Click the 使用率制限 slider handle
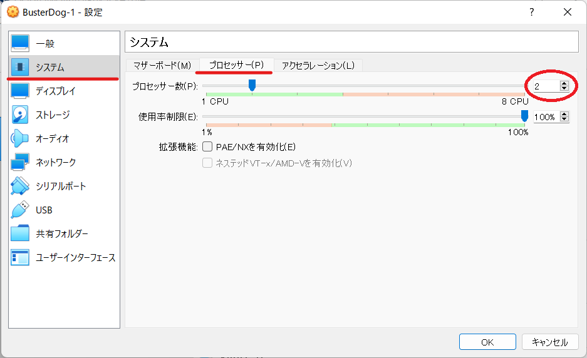Screen dimensions: 587x358 pos(524,116)
